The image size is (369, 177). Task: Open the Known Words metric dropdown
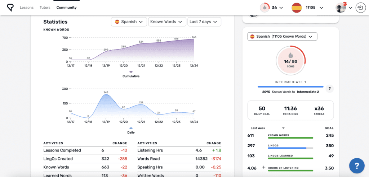(x=167, y=22)
